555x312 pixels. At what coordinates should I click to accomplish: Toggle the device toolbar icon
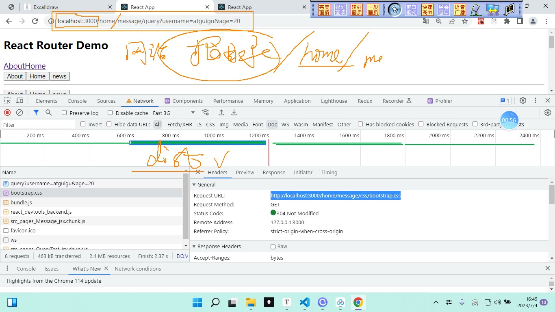(x=20, y=101)
